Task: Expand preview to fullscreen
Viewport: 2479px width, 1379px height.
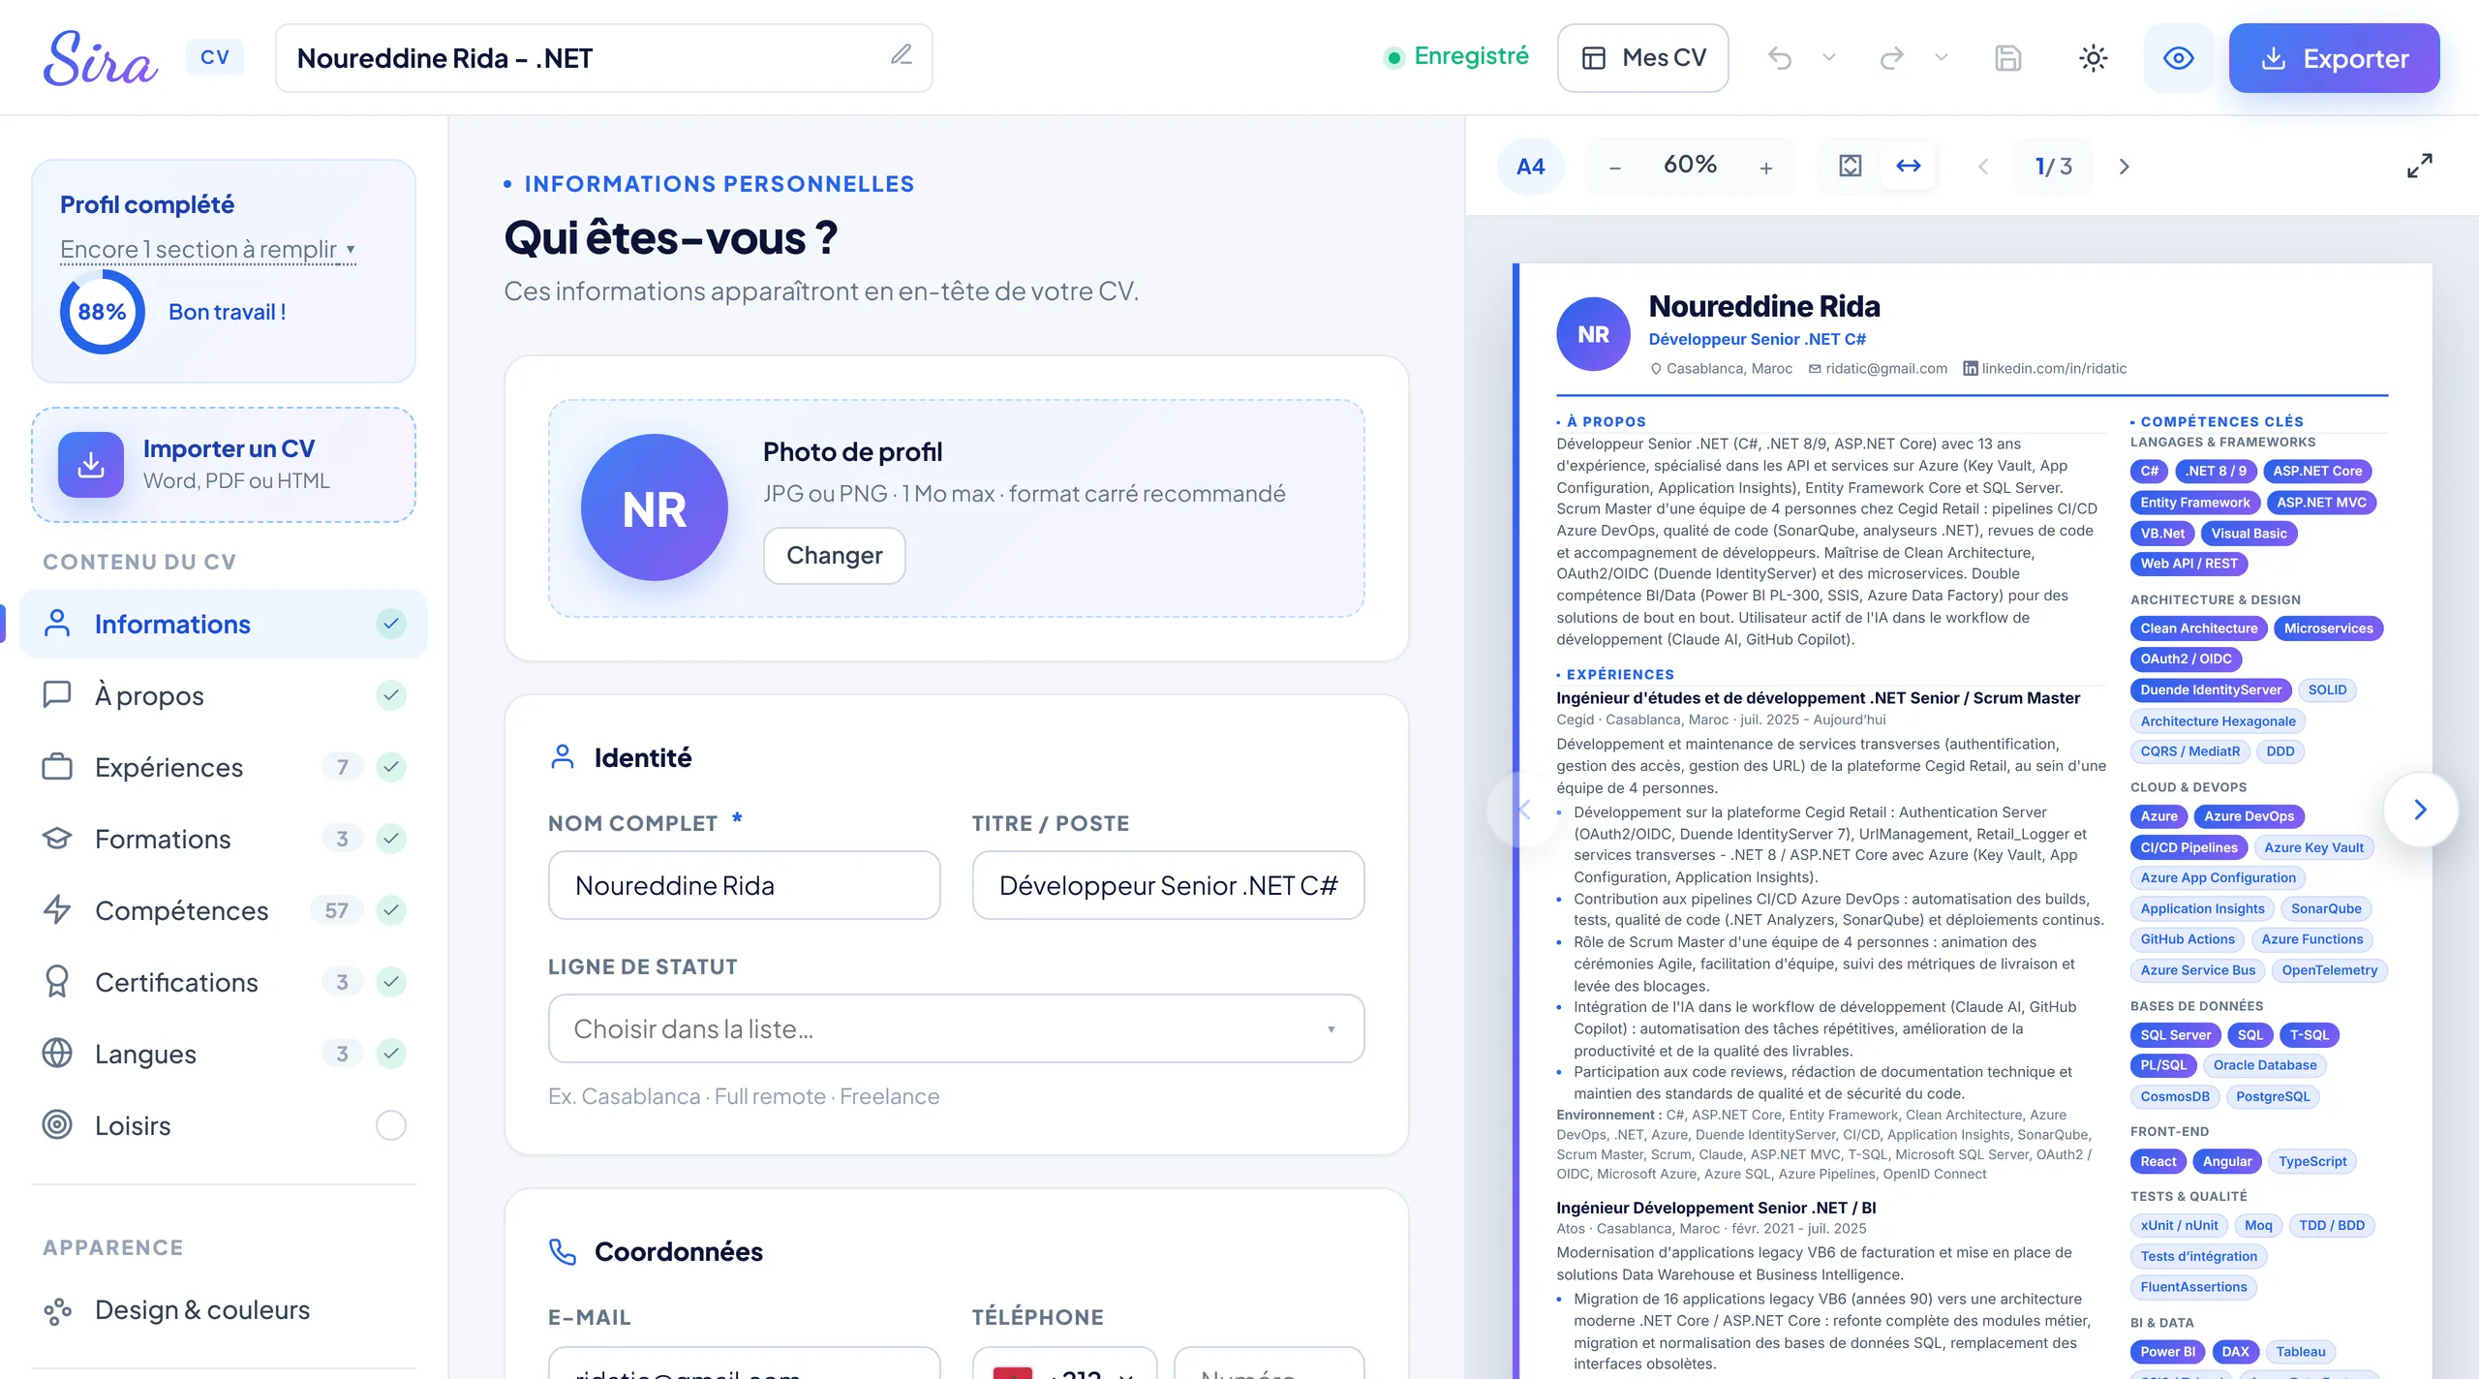Action: [2419, 167]
